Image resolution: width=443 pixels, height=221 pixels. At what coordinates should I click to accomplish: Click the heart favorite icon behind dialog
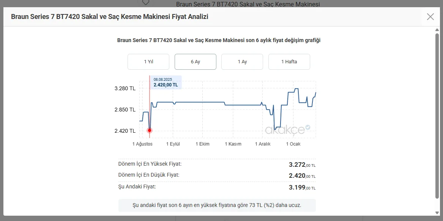coord(146,3)
